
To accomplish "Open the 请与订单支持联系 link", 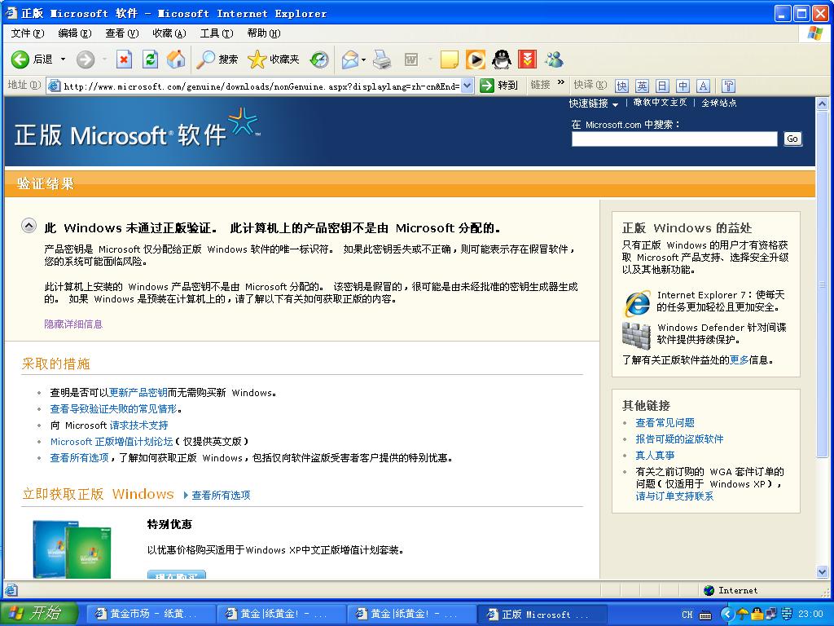I will point(674,496).
